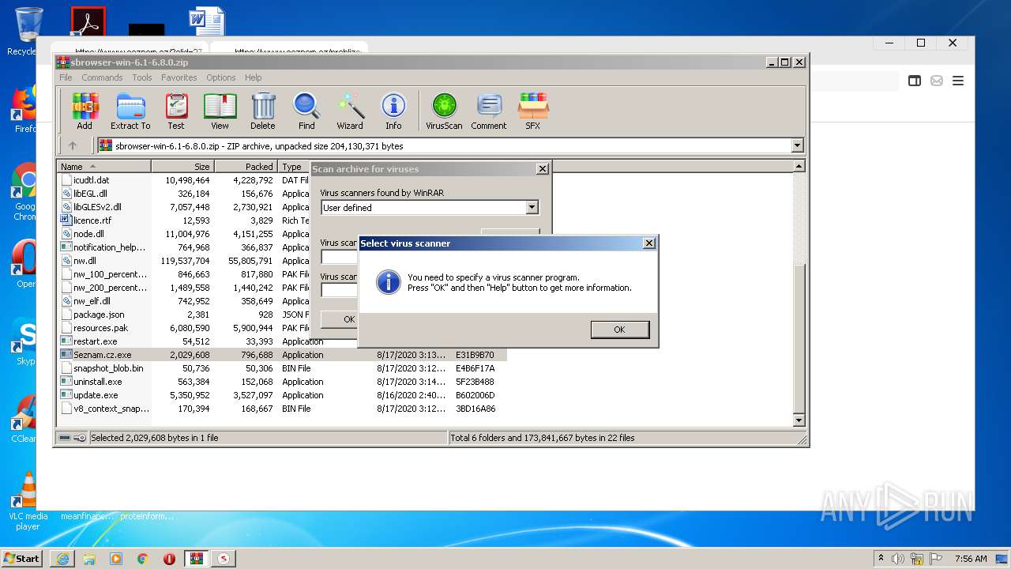The height and width of the screenshot is (569, 1011).
Task: Close the Select virus scanner dialog
Action: 649,243
